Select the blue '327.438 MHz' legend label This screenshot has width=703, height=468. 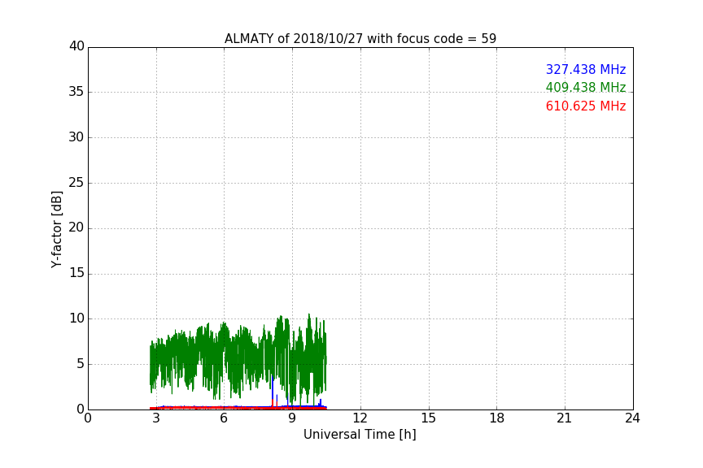586,69
